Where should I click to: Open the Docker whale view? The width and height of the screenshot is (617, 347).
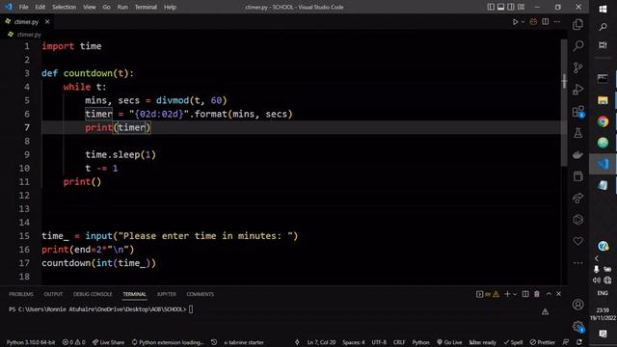578,154
